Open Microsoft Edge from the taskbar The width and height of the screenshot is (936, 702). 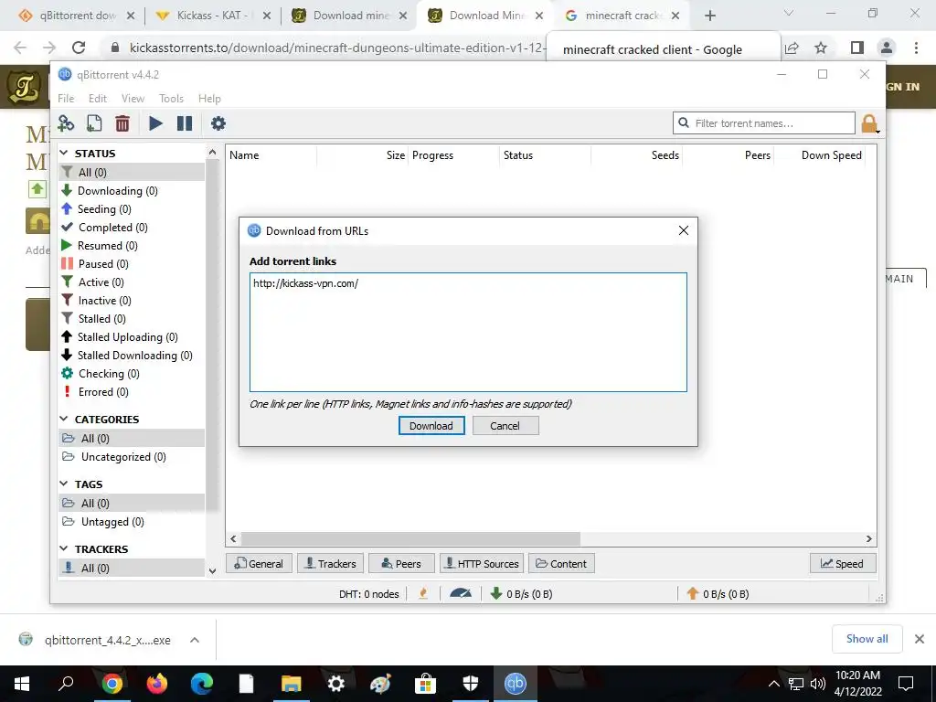(x=202, y=684)
